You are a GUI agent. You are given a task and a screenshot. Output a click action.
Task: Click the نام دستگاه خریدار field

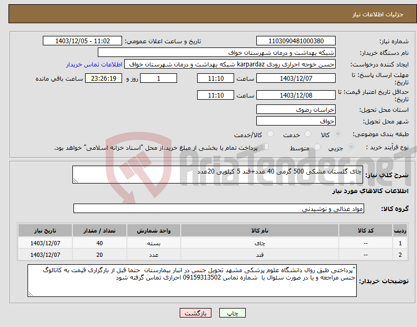point(217,53)
